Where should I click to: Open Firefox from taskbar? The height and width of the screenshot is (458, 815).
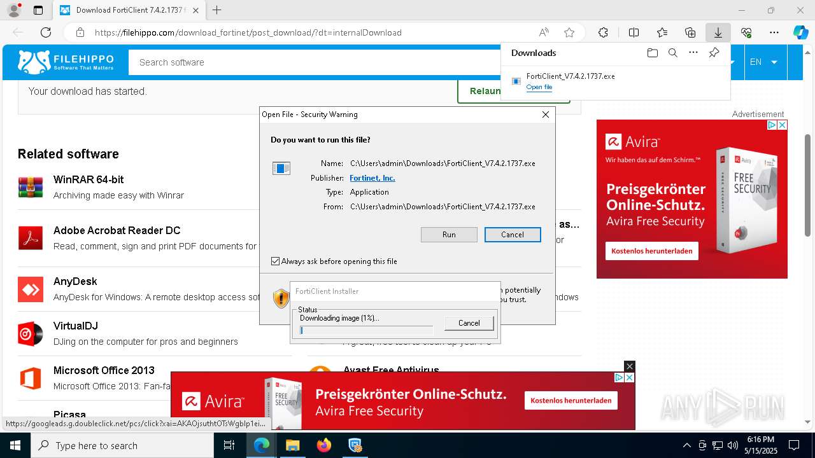(323, 445)
